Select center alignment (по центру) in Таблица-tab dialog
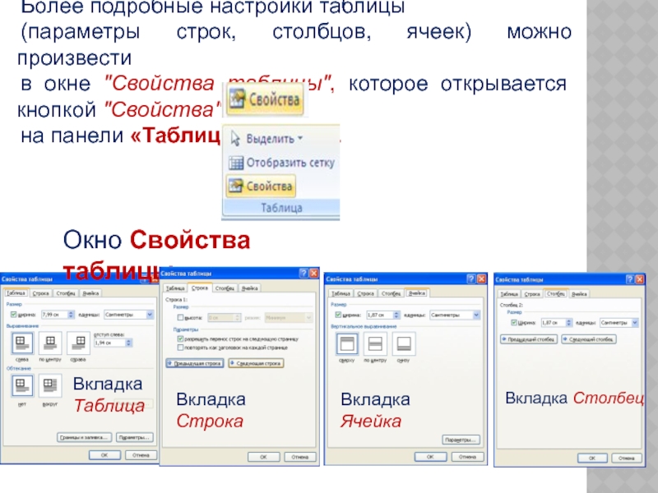 pyautogui.click(x=50, y=343)
